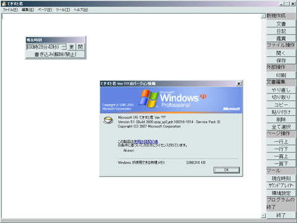Open the ヘルプ(H) menu

[81, 10]
